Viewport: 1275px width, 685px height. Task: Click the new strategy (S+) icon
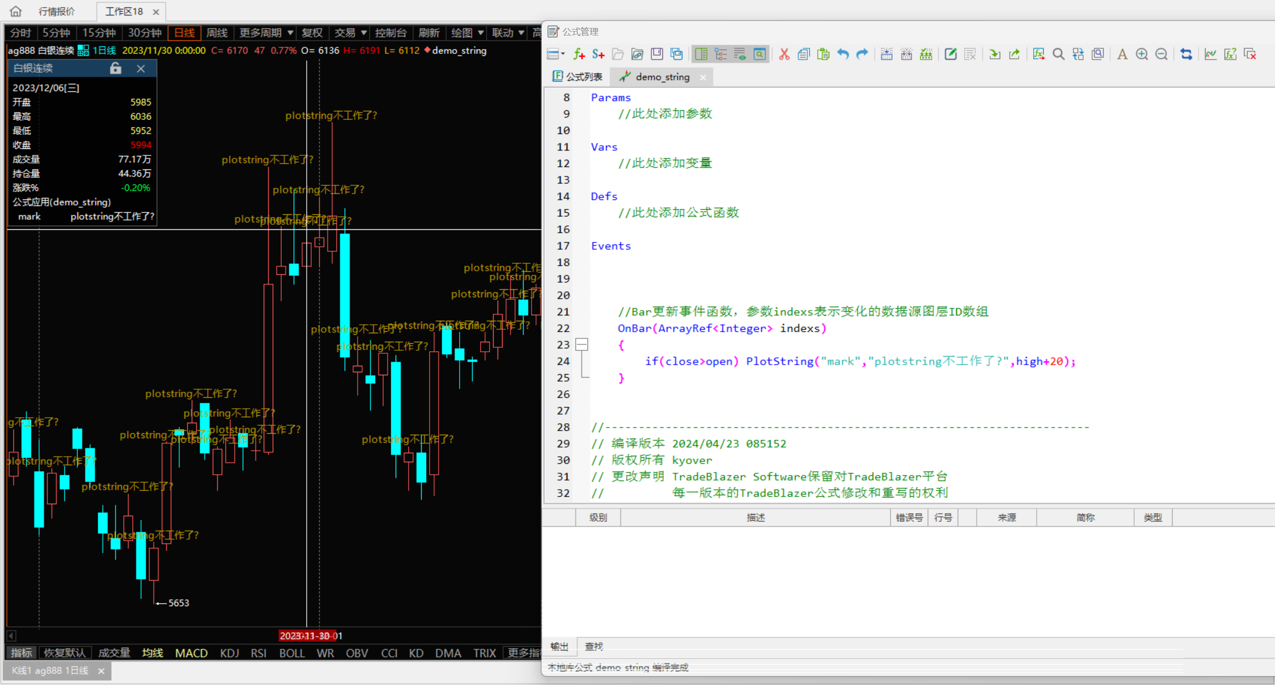598,54
